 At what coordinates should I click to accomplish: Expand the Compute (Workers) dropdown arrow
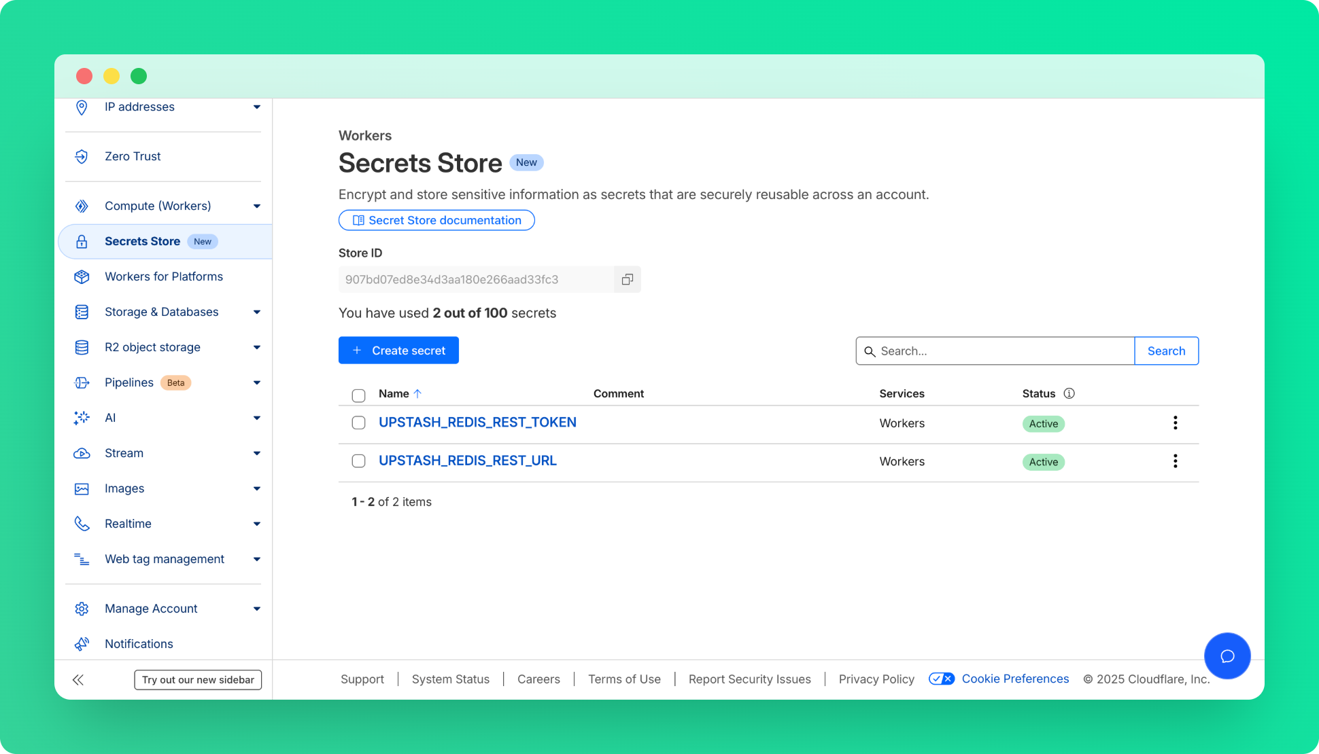(257, 206)
